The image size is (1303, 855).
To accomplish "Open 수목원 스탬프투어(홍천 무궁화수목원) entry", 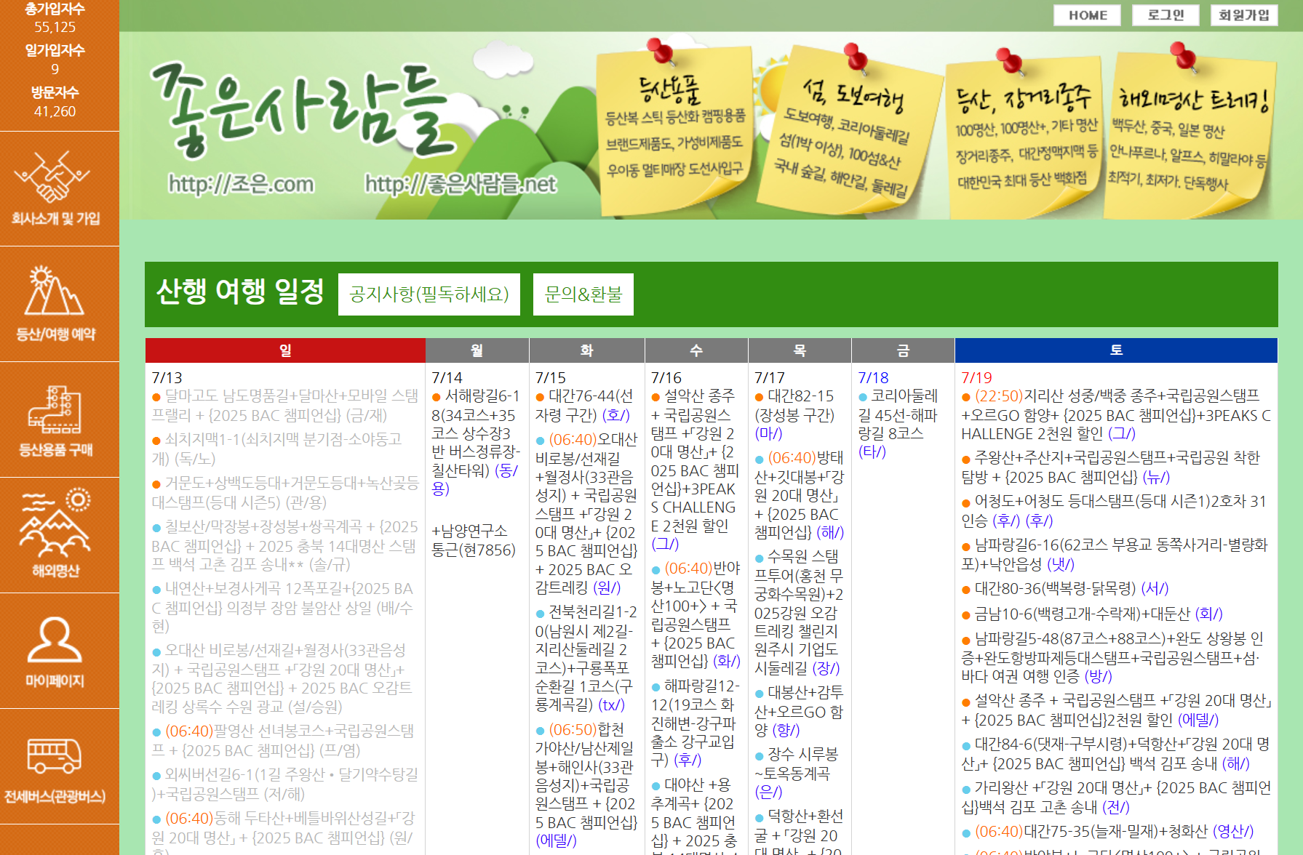I will [x=799, y=612].
